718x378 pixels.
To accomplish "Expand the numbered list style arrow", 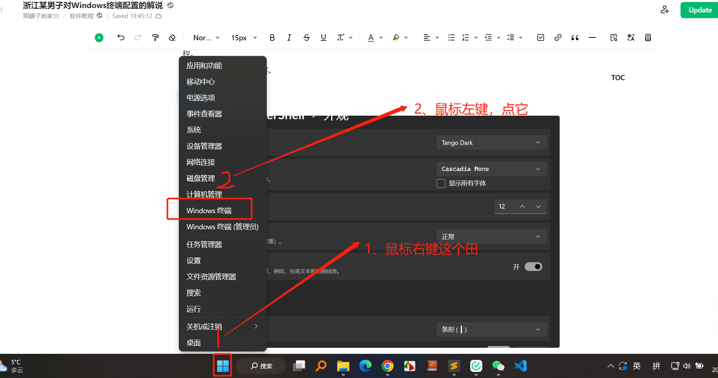I will point(476,37).
